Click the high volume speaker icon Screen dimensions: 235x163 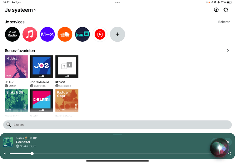pos(229,153)
